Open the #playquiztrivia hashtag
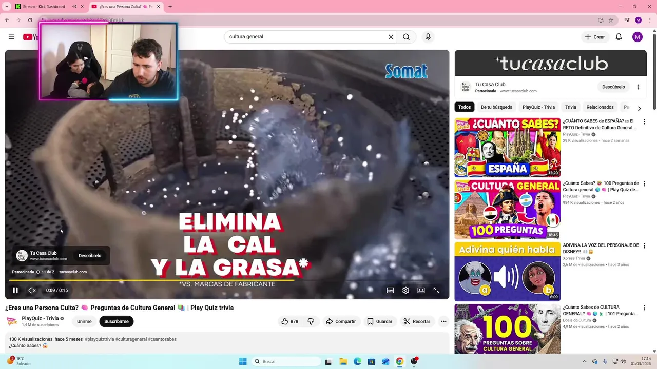Screen dimensions: 657x369 tap(100, 339)
